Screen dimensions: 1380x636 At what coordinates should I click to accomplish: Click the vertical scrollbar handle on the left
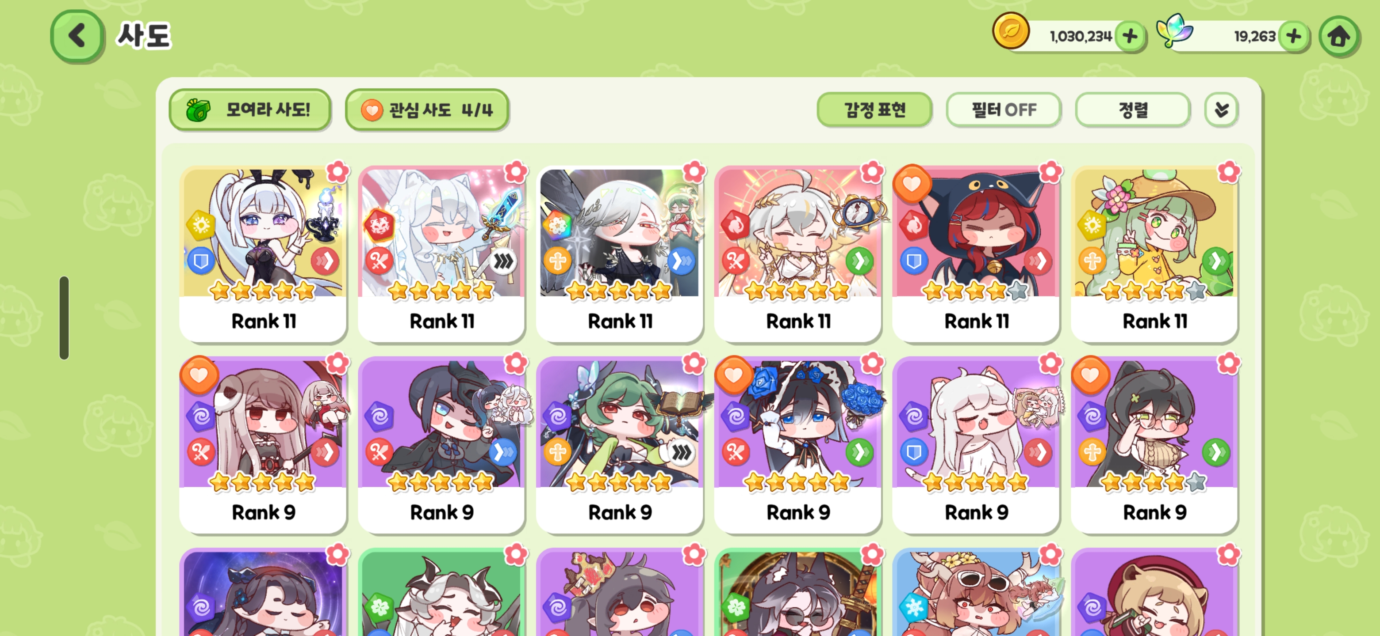(x=64, y=318)
